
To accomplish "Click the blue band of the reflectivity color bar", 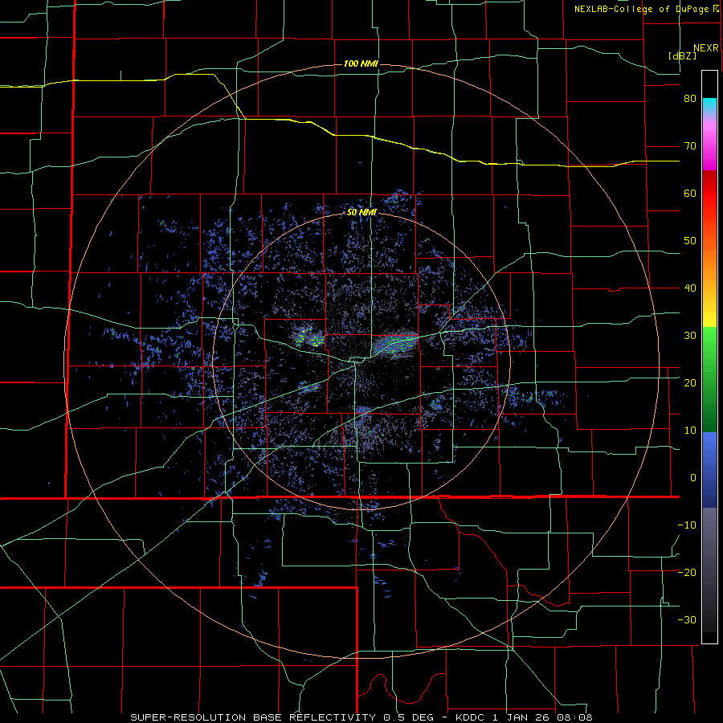I will point(709,470).
